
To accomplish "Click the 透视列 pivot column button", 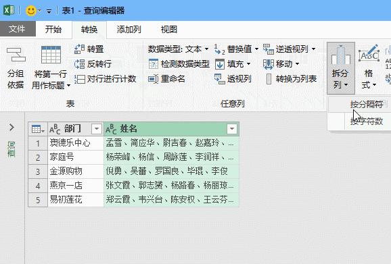I will click(233, 79).
